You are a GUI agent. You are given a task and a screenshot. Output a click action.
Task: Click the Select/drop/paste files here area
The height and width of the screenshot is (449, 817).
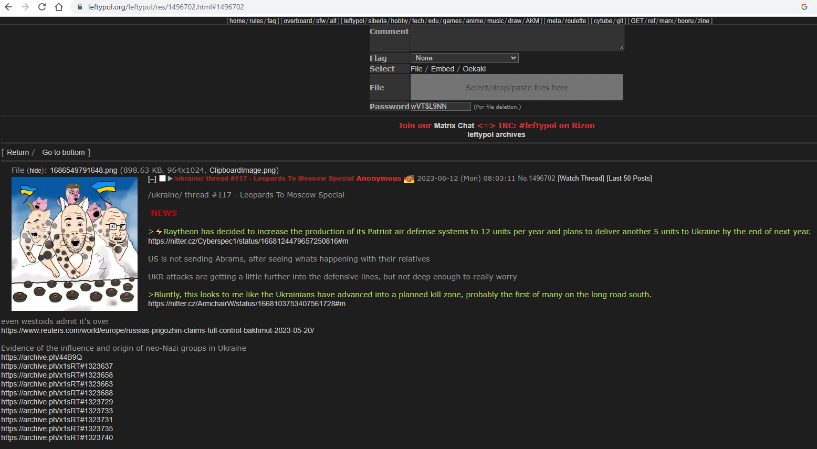(517, 87)
